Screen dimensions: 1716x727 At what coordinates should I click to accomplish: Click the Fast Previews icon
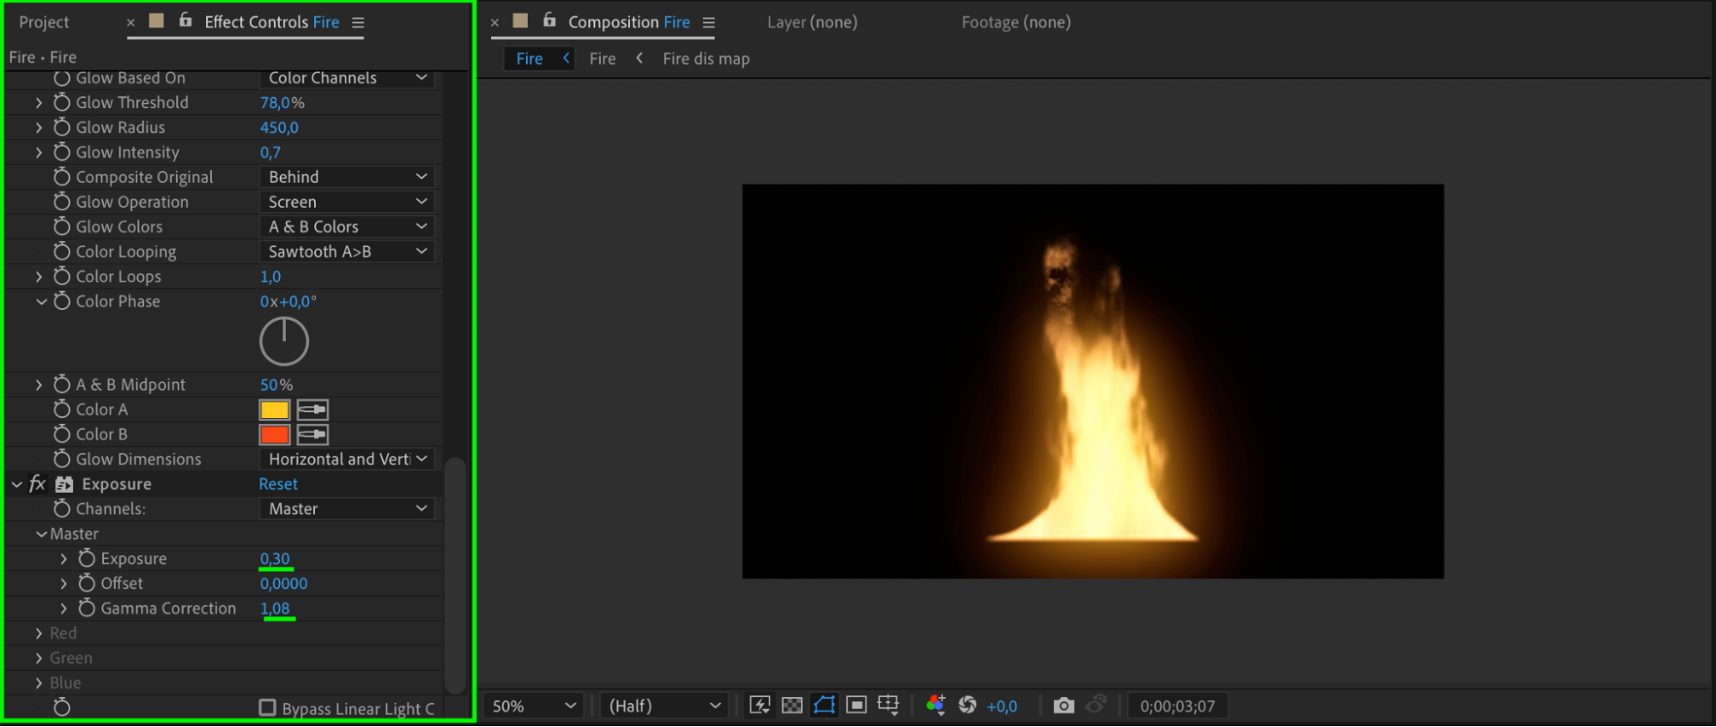[760, 706]
